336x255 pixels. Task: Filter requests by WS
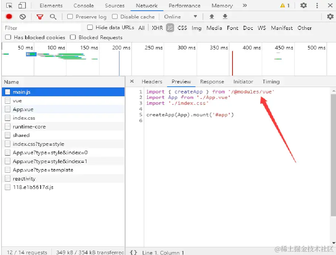262,28
